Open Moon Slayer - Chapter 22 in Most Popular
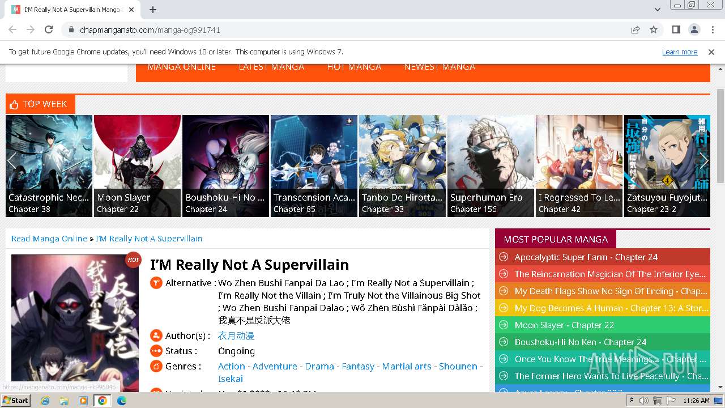Screen dimensions: 725x408 point(564,325)
